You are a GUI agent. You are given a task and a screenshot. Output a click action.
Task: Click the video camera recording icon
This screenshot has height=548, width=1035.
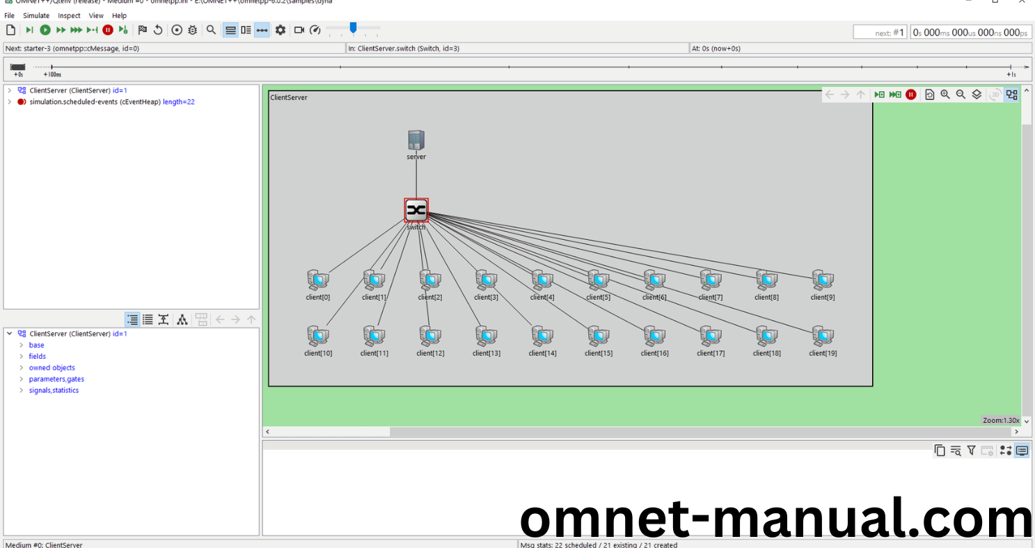[299, 30]
